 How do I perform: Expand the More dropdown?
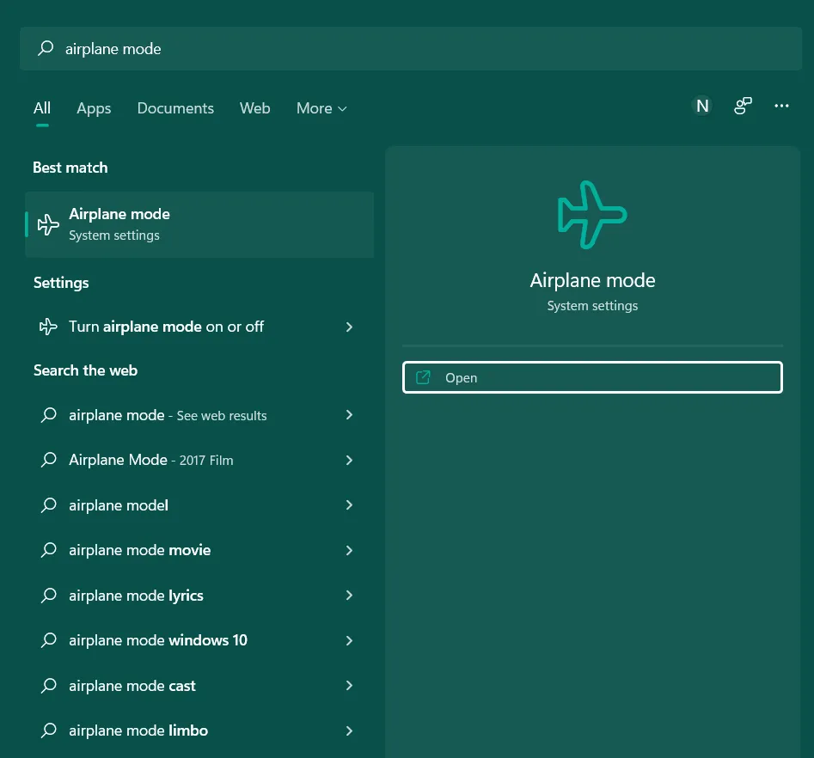(321, 108)
